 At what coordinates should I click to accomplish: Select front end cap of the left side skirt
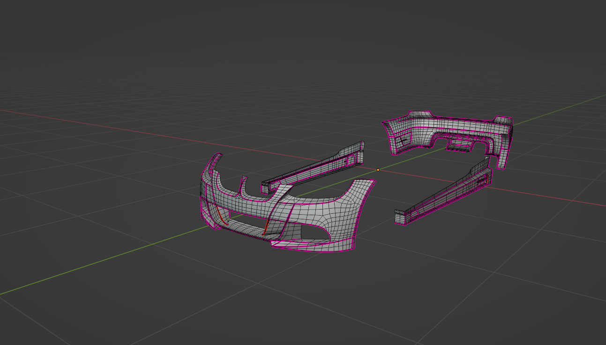[x=266, y=186]
